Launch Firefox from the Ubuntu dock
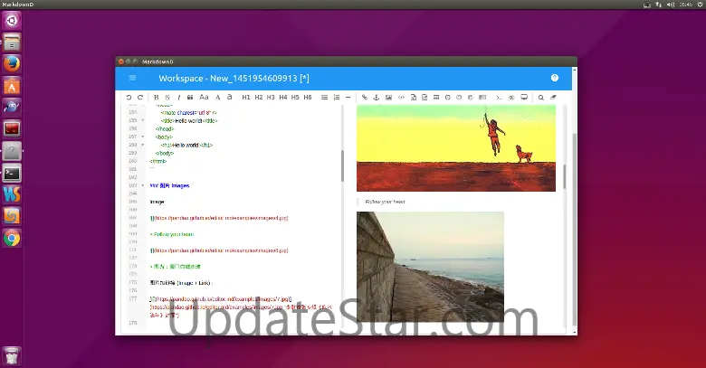The image size is (706, 368). [x=12, y=63]
